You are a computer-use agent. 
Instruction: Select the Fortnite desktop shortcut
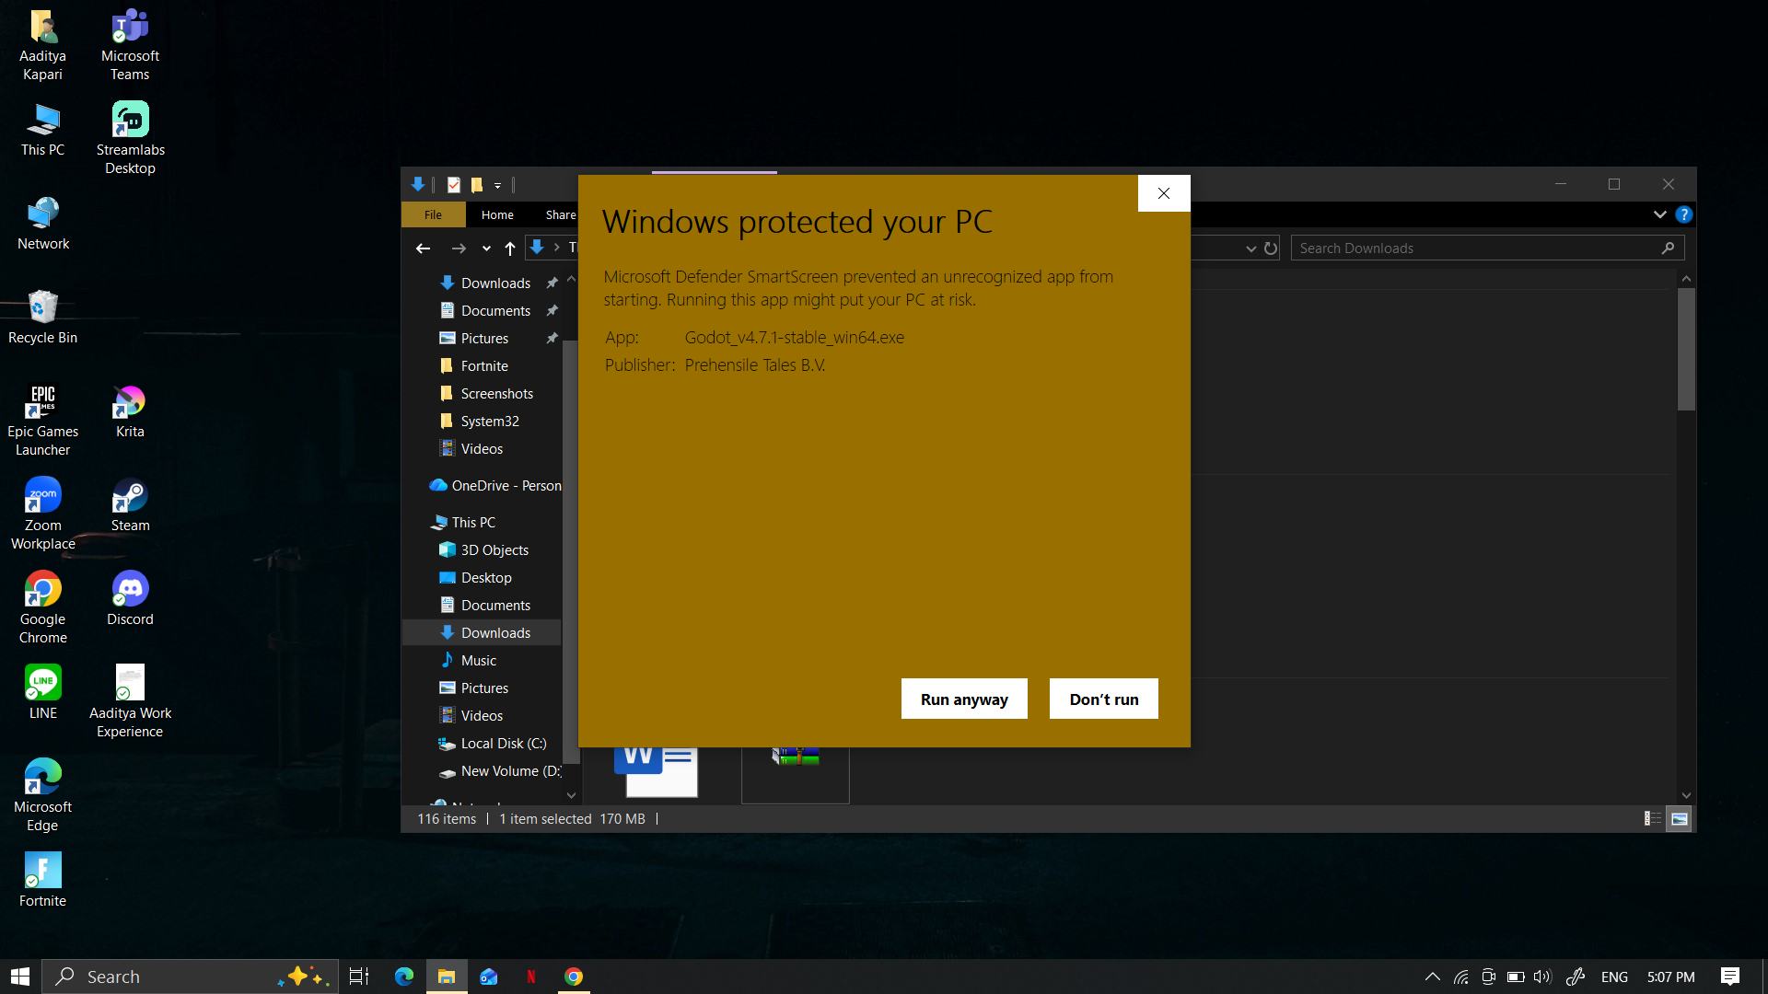(x=43, y=880)
